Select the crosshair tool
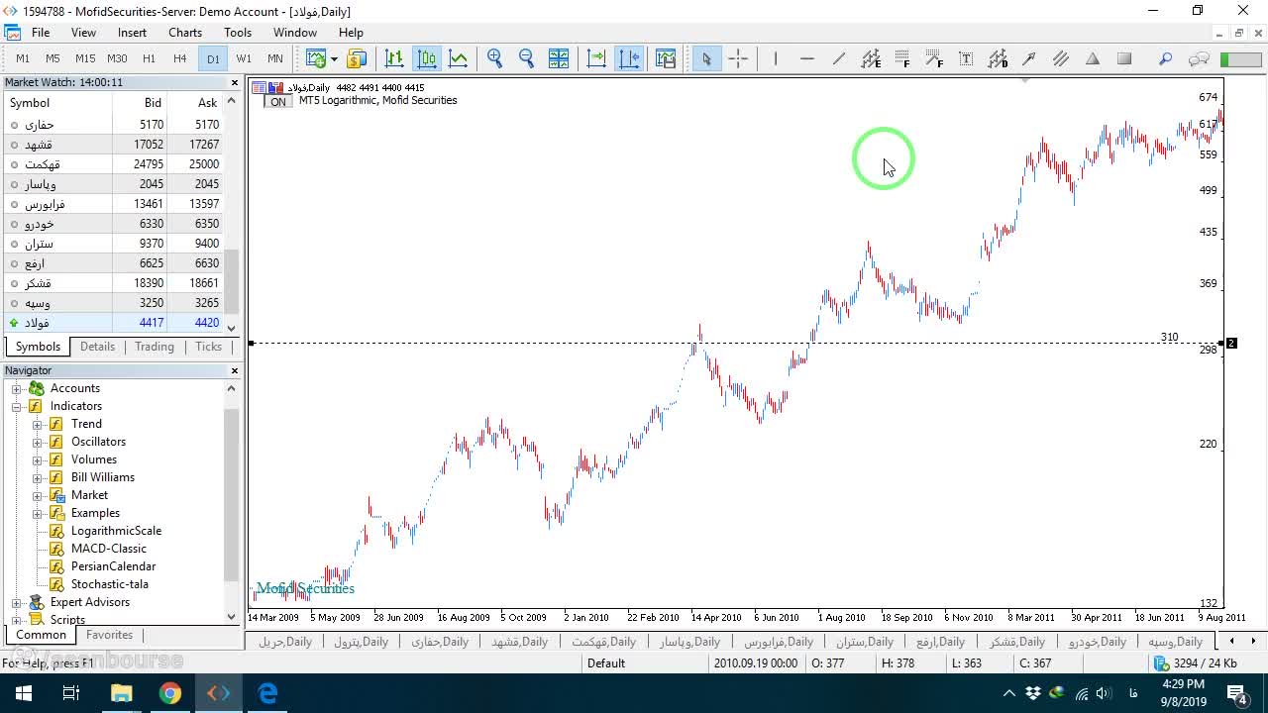 tap(738, 58)
